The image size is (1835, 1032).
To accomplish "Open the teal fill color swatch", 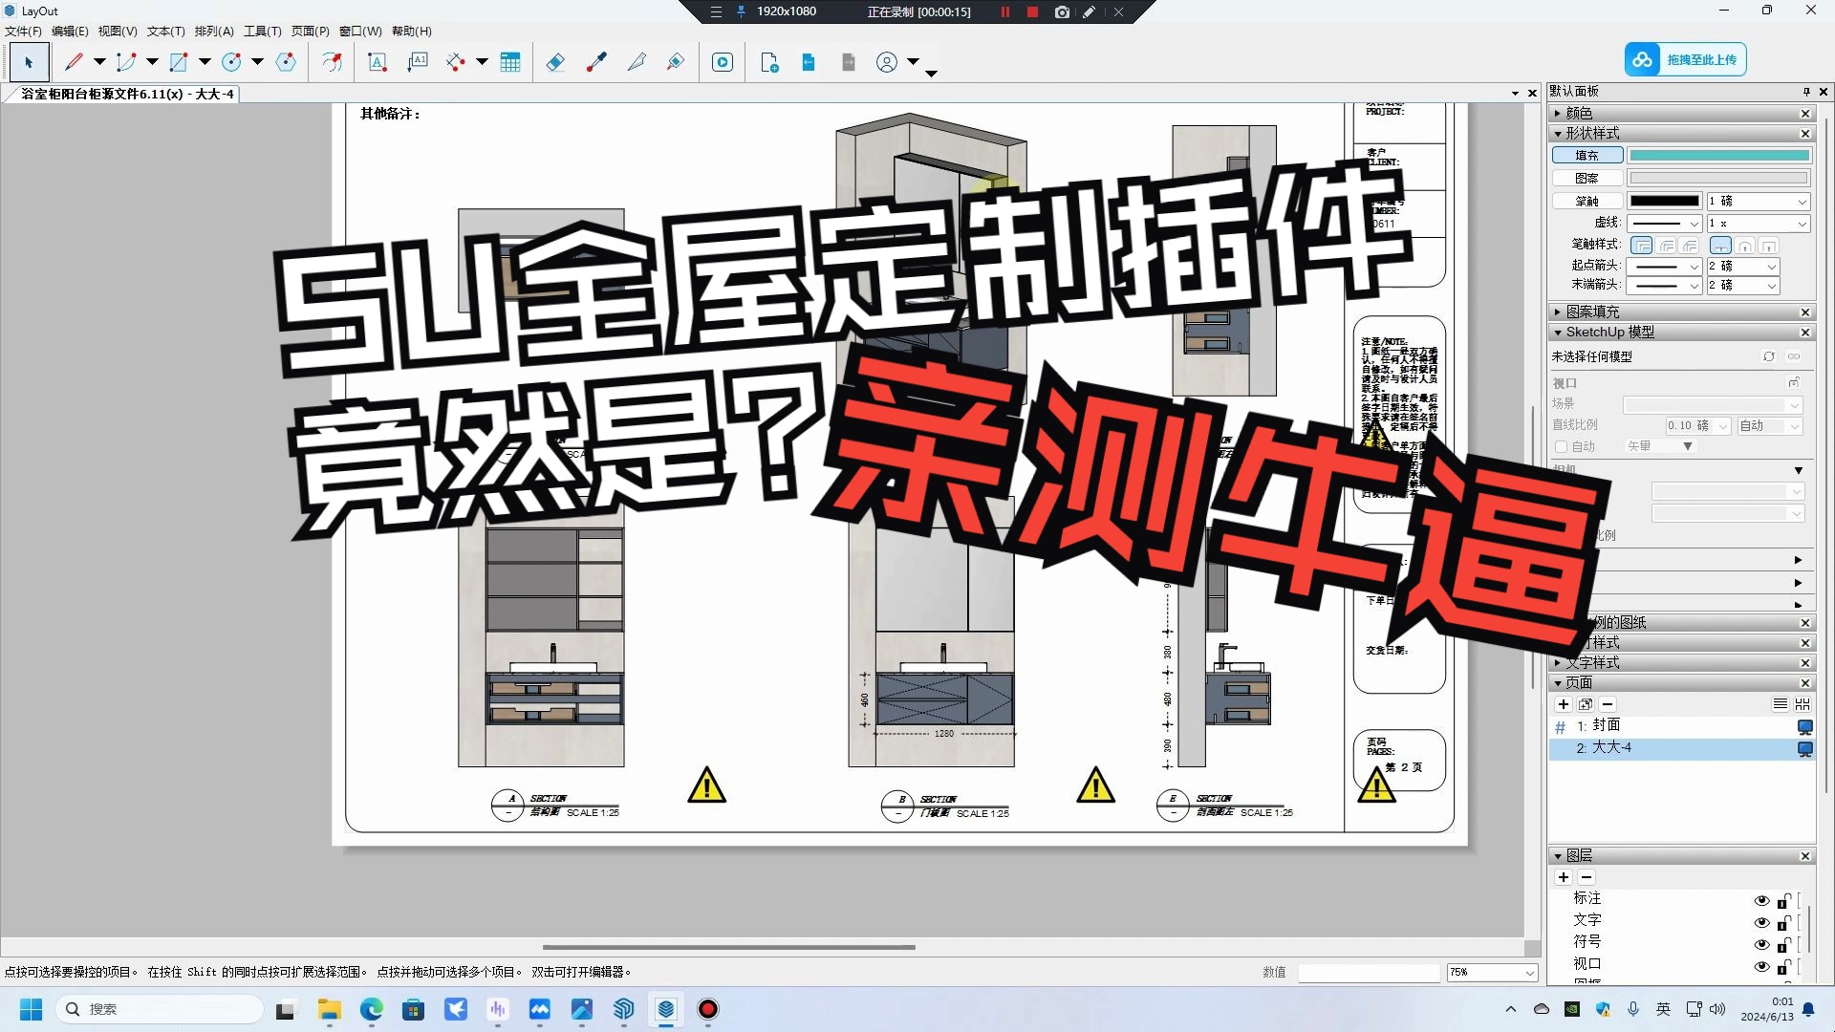I will (x=1718, y=155).
